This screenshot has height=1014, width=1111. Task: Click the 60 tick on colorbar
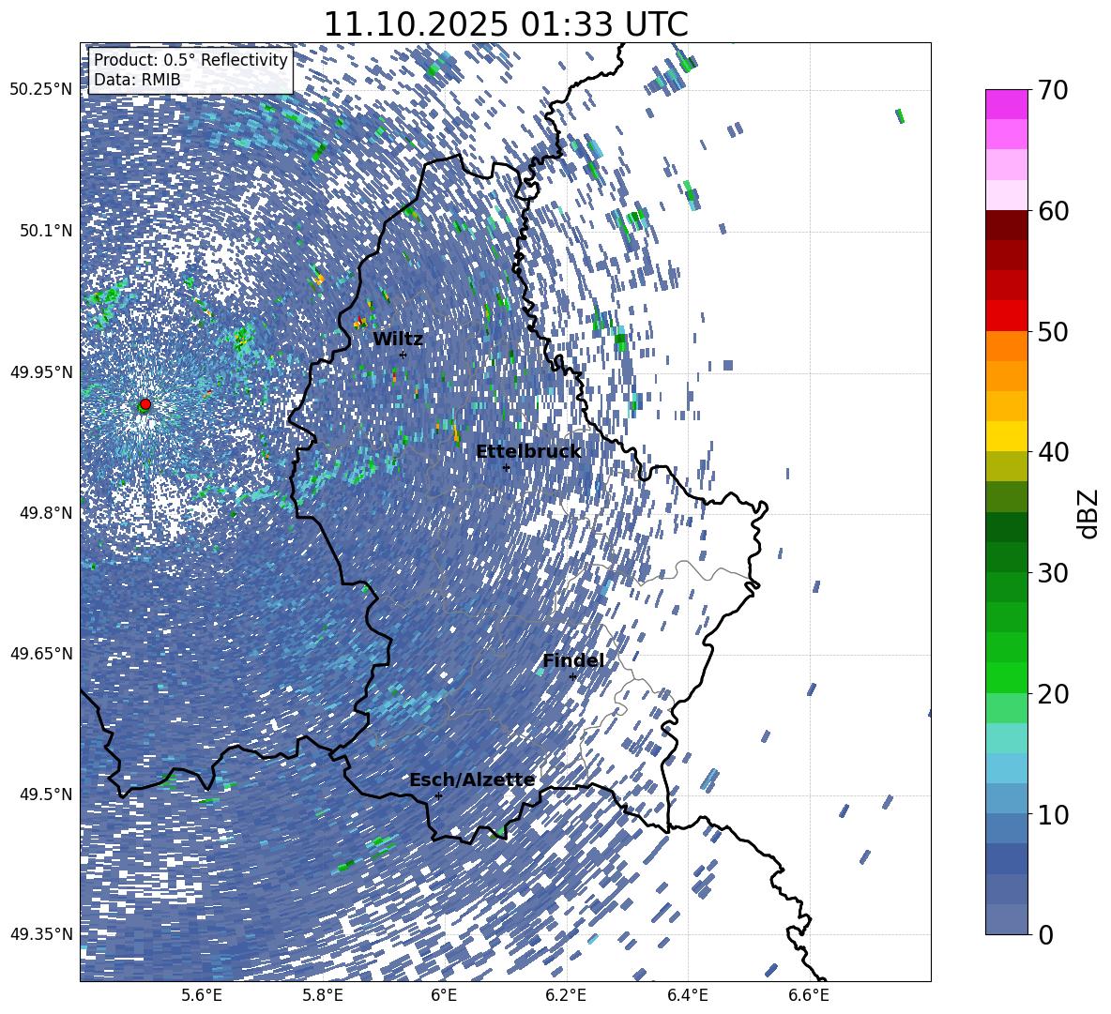coord(1054,211)
